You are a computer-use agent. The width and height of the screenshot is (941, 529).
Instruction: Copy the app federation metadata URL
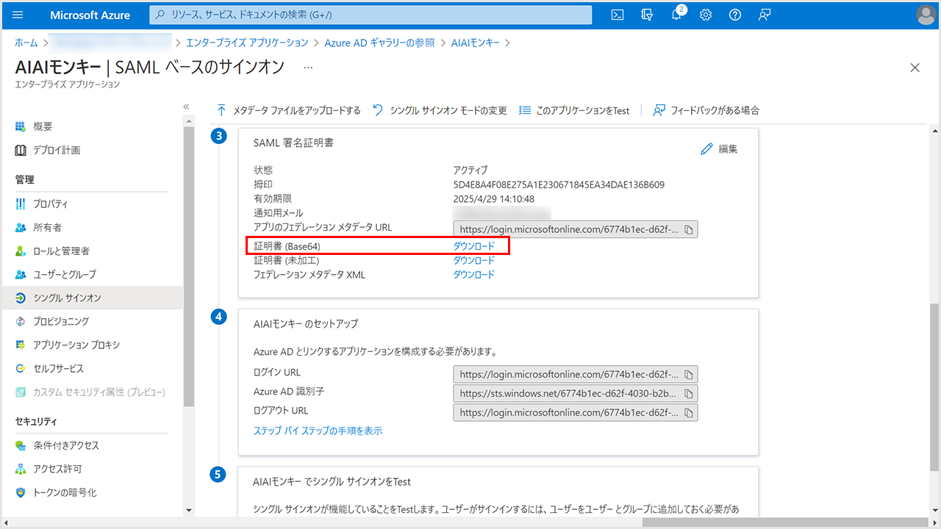point(689,229)
